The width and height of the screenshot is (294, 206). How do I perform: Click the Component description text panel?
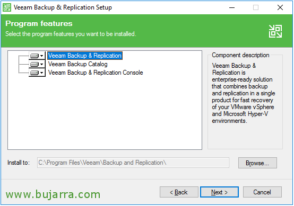tap(245, 102)
